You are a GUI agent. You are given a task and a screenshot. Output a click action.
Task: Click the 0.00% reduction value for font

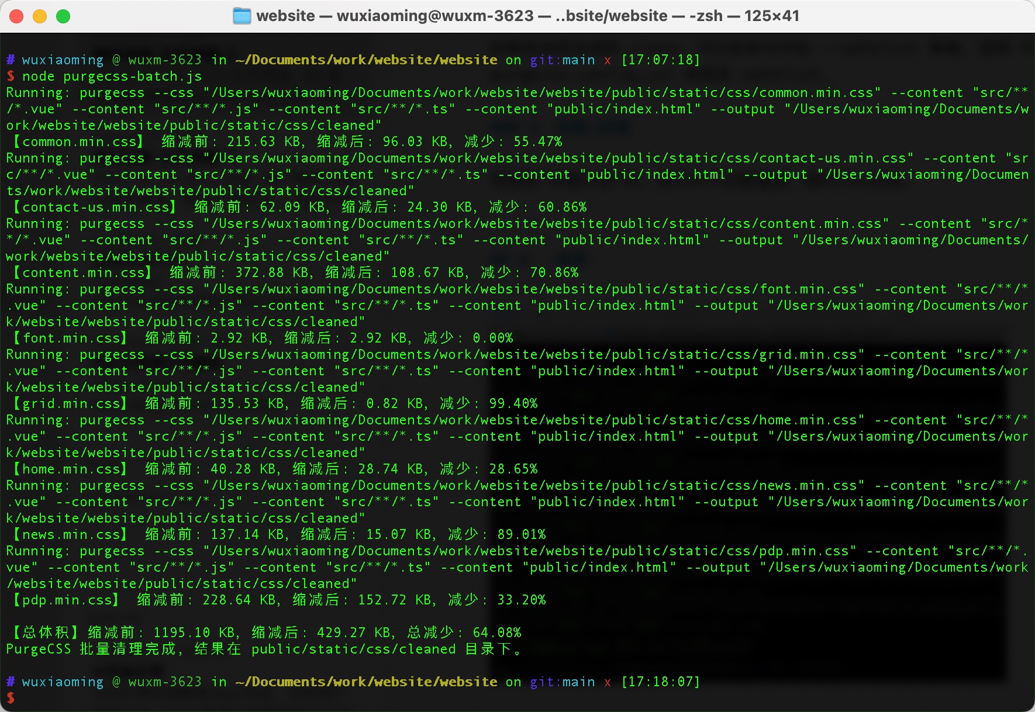click(x=493, y=338)
